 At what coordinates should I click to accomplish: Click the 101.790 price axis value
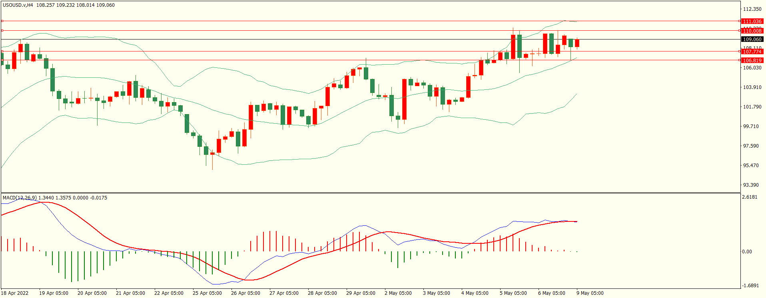point(752,107)
